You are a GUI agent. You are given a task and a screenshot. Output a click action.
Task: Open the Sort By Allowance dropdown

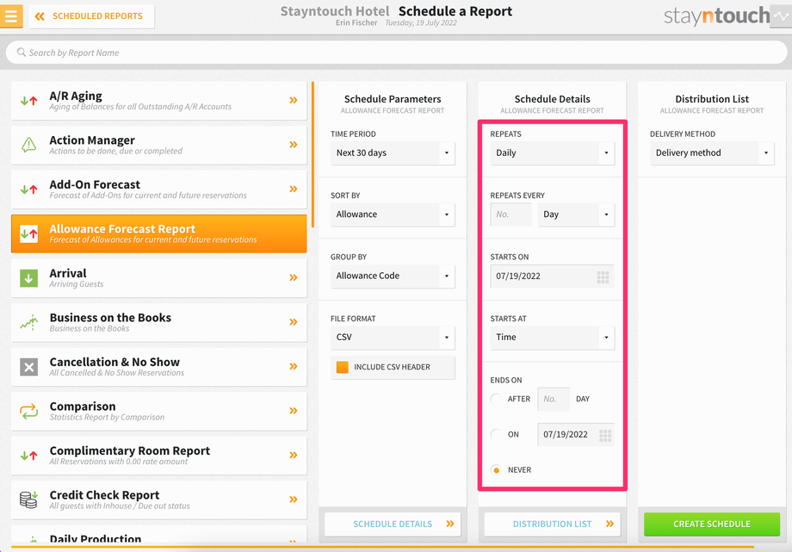pos(393,214)
